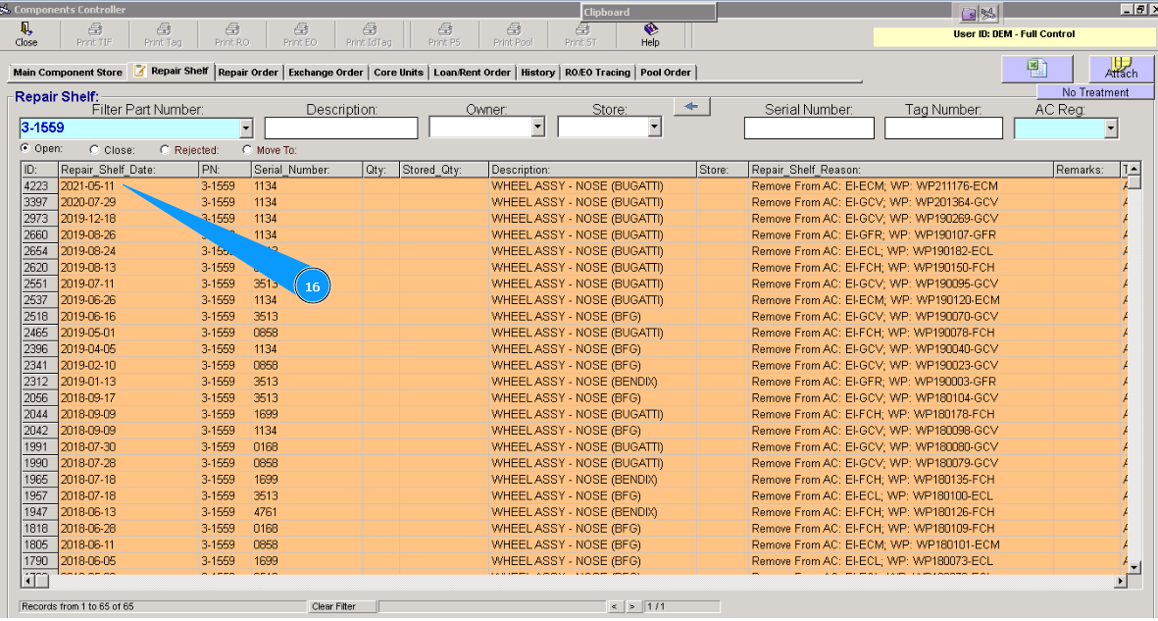Click reason WP190003-GFR cell

901,382
